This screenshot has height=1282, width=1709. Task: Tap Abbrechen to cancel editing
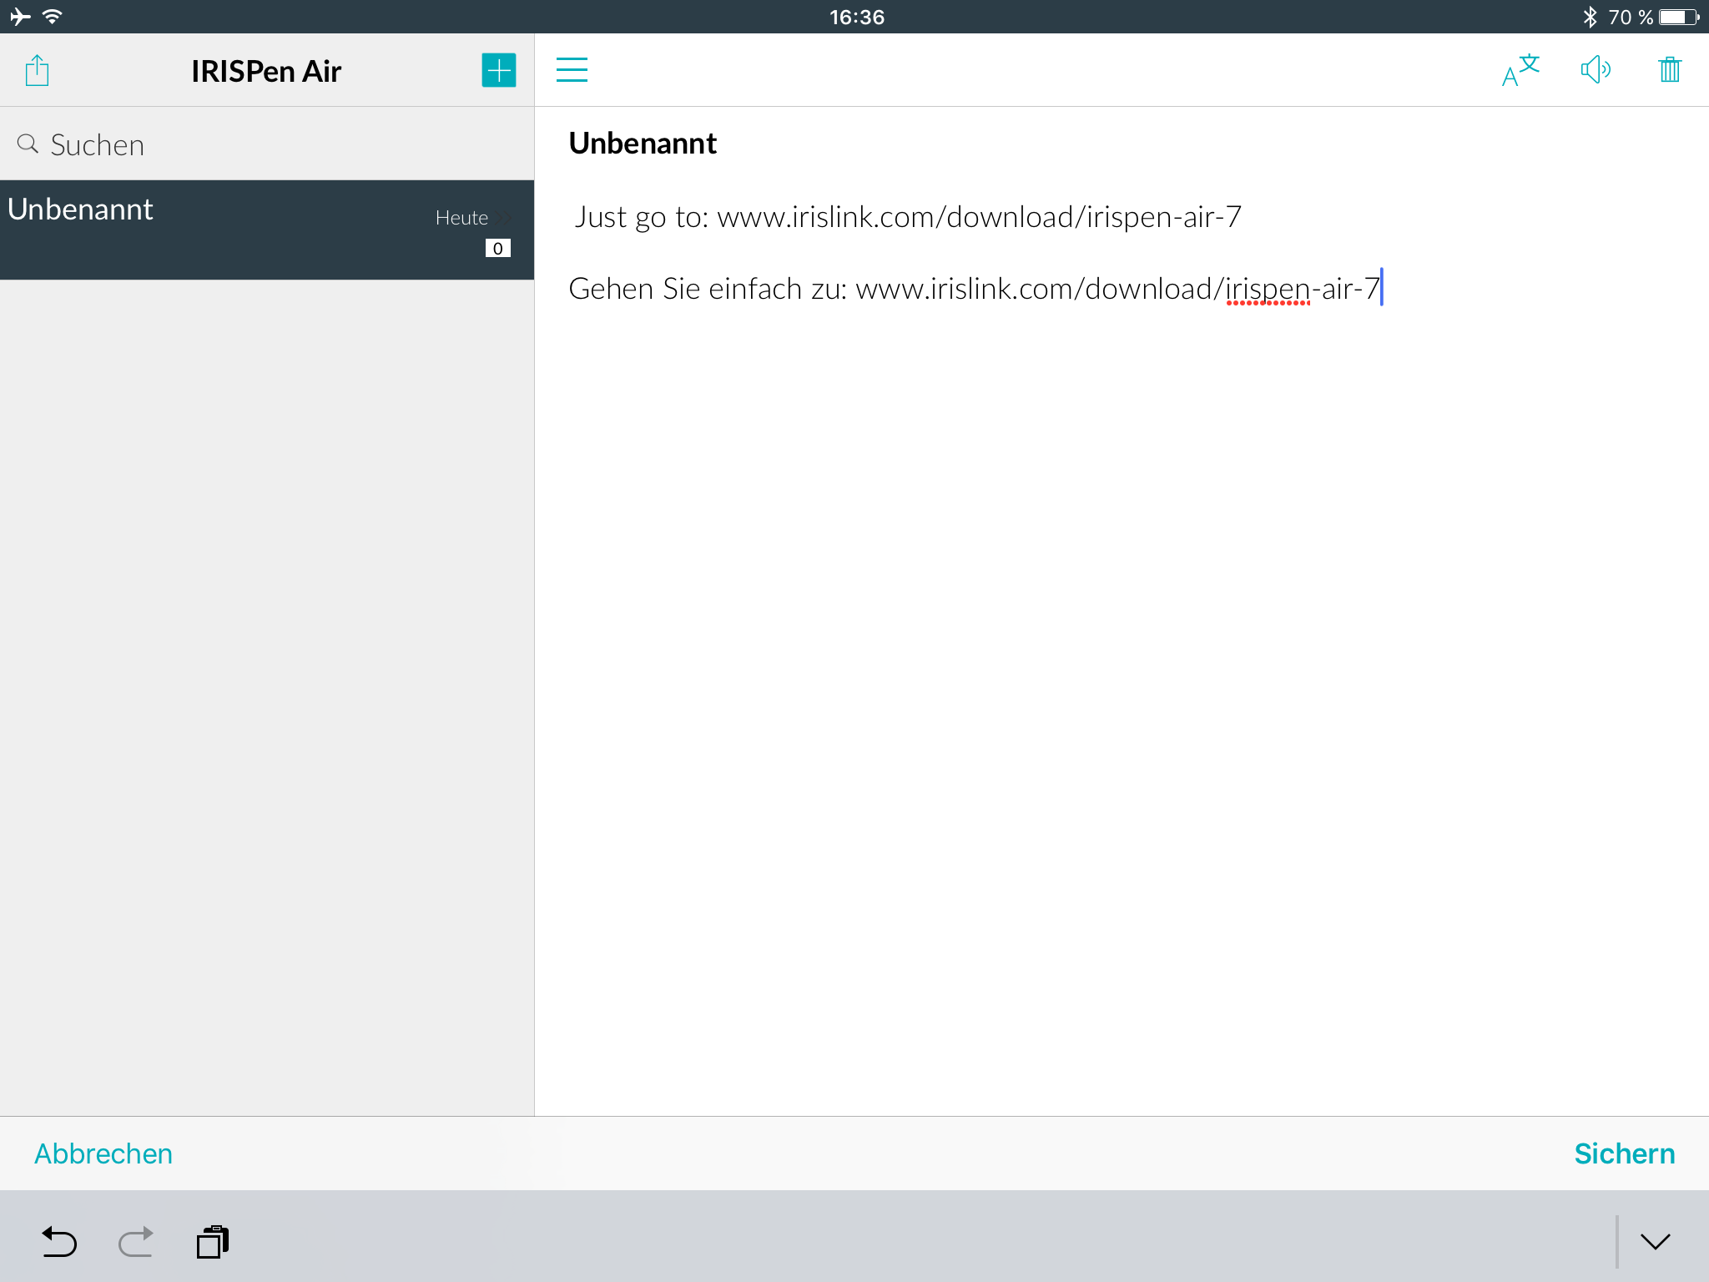coord(103,1153)
